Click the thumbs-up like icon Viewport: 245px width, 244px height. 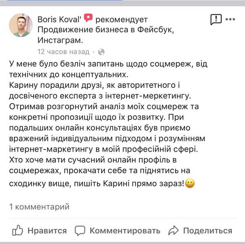(x=17, y=231)
